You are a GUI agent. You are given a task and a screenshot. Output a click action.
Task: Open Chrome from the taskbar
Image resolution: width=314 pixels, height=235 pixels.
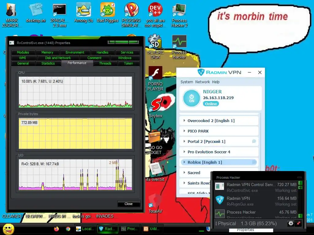pos(68,229)
